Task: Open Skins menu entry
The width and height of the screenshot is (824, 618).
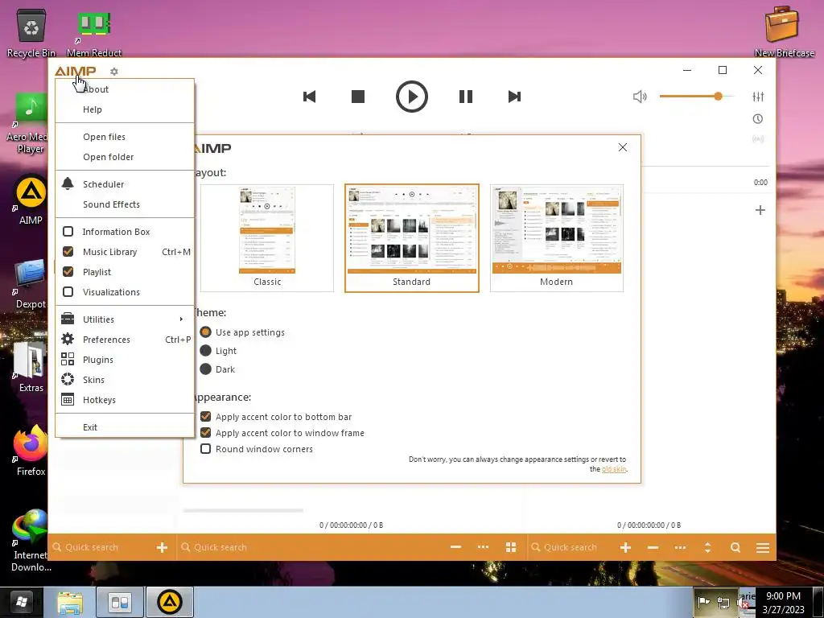Action: click(x=125, y=380)
